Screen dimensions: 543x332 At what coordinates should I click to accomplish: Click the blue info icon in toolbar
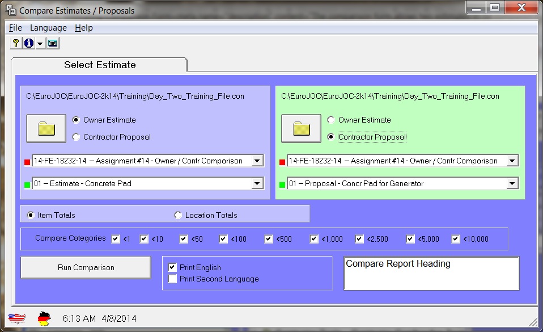click(28, 43)
